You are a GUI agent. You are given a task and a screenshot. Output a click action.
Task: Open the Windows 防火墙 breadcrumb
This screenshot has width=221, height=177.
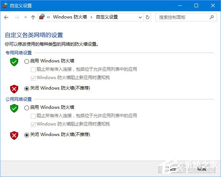coord(70,17)
